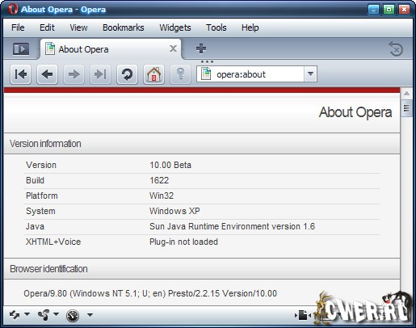Expand the Opera Unite dropdown arrow
Screen dimensions: 416x328
point(56,314)
